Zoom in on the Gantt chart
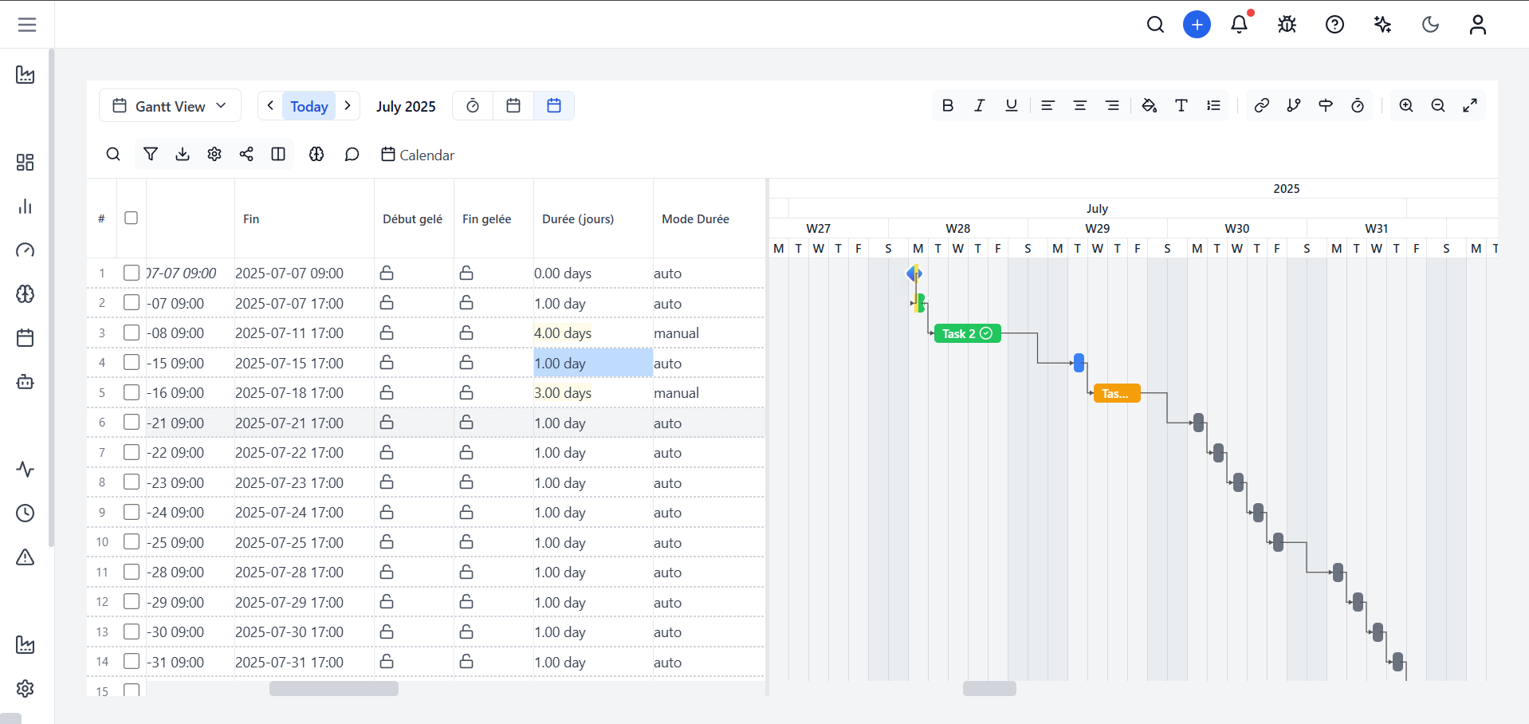Viewport: 1529px width, 724px height. coord(1406,105)
